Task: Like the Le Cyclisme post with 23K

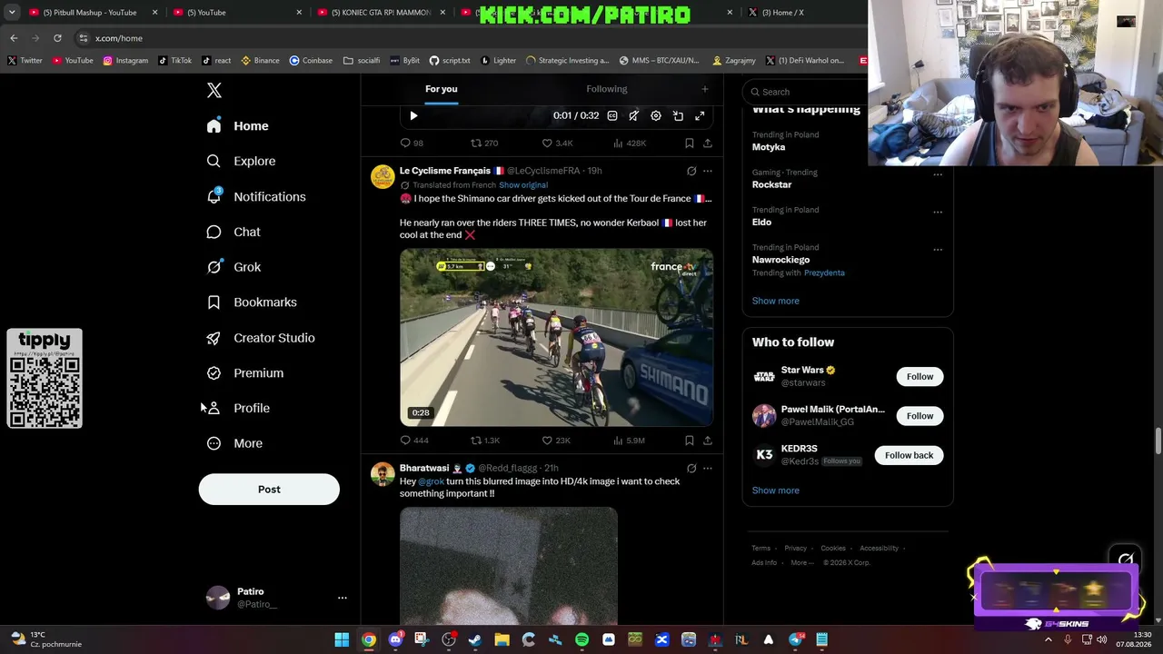Action: [556, 441]
